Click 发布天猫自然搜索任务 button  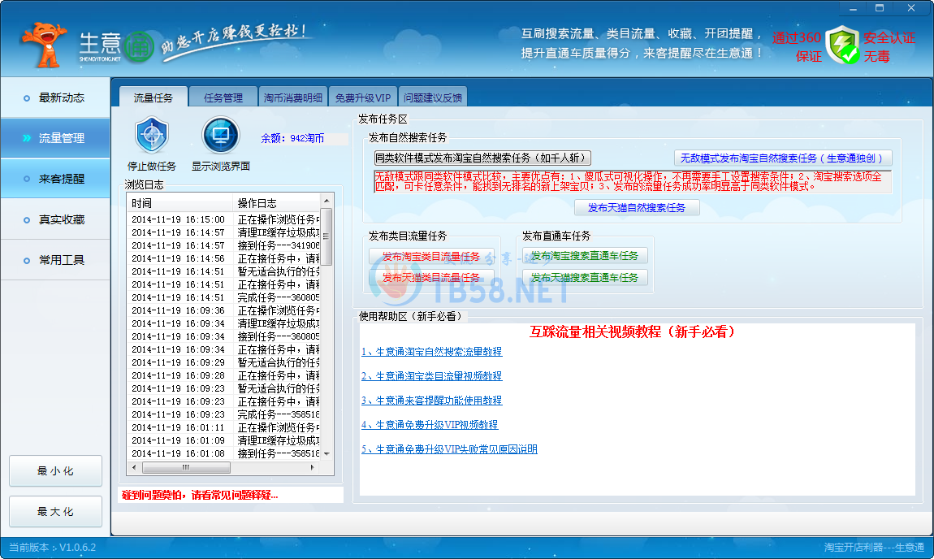(637, 207)
